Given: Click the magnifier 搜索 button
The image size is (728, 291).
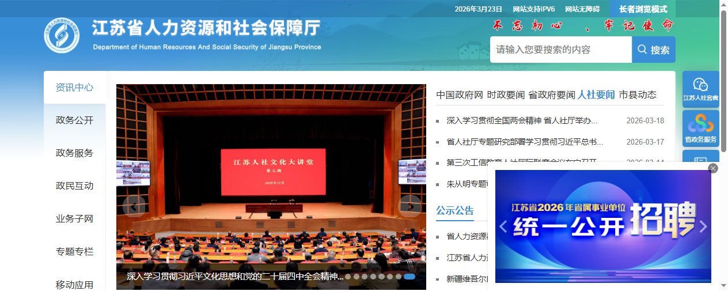Looking at the screenshot, I should [654, 50].
